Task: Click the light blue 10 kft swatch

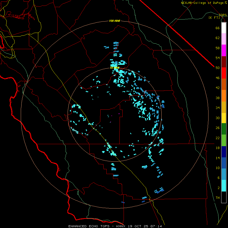Action: click(224, 174)
